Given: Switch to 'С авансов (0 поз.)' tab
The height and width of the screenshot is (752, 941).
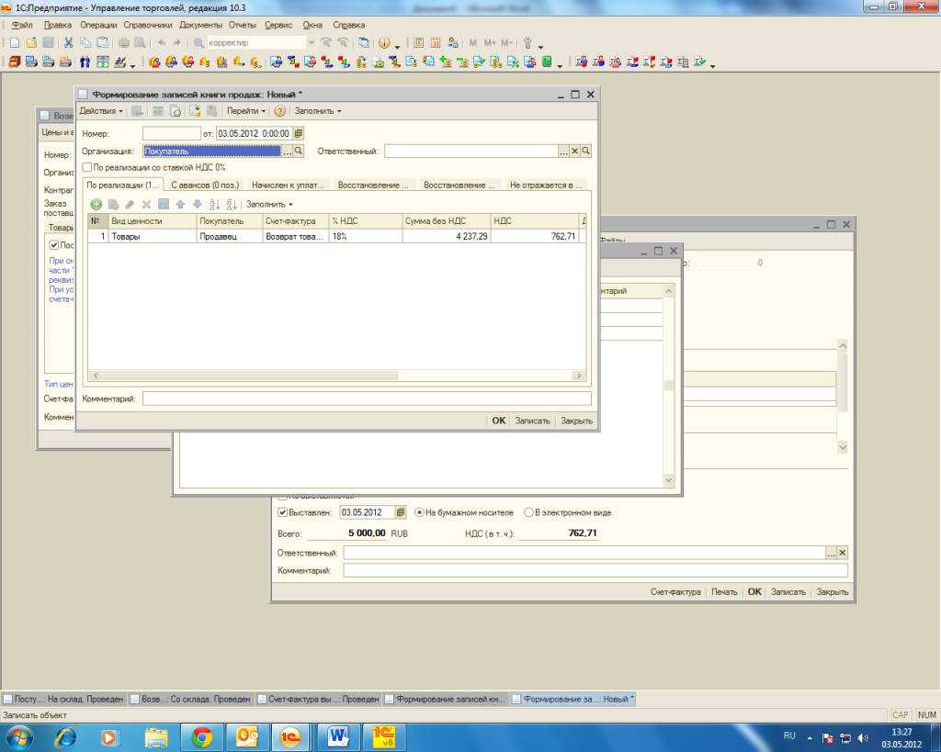Looking at the screenshot, I should pyautogui.click(x=205, y=185).
